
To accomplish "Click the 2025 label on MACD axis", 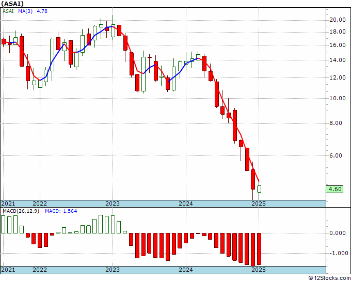I will coord(259,270).
